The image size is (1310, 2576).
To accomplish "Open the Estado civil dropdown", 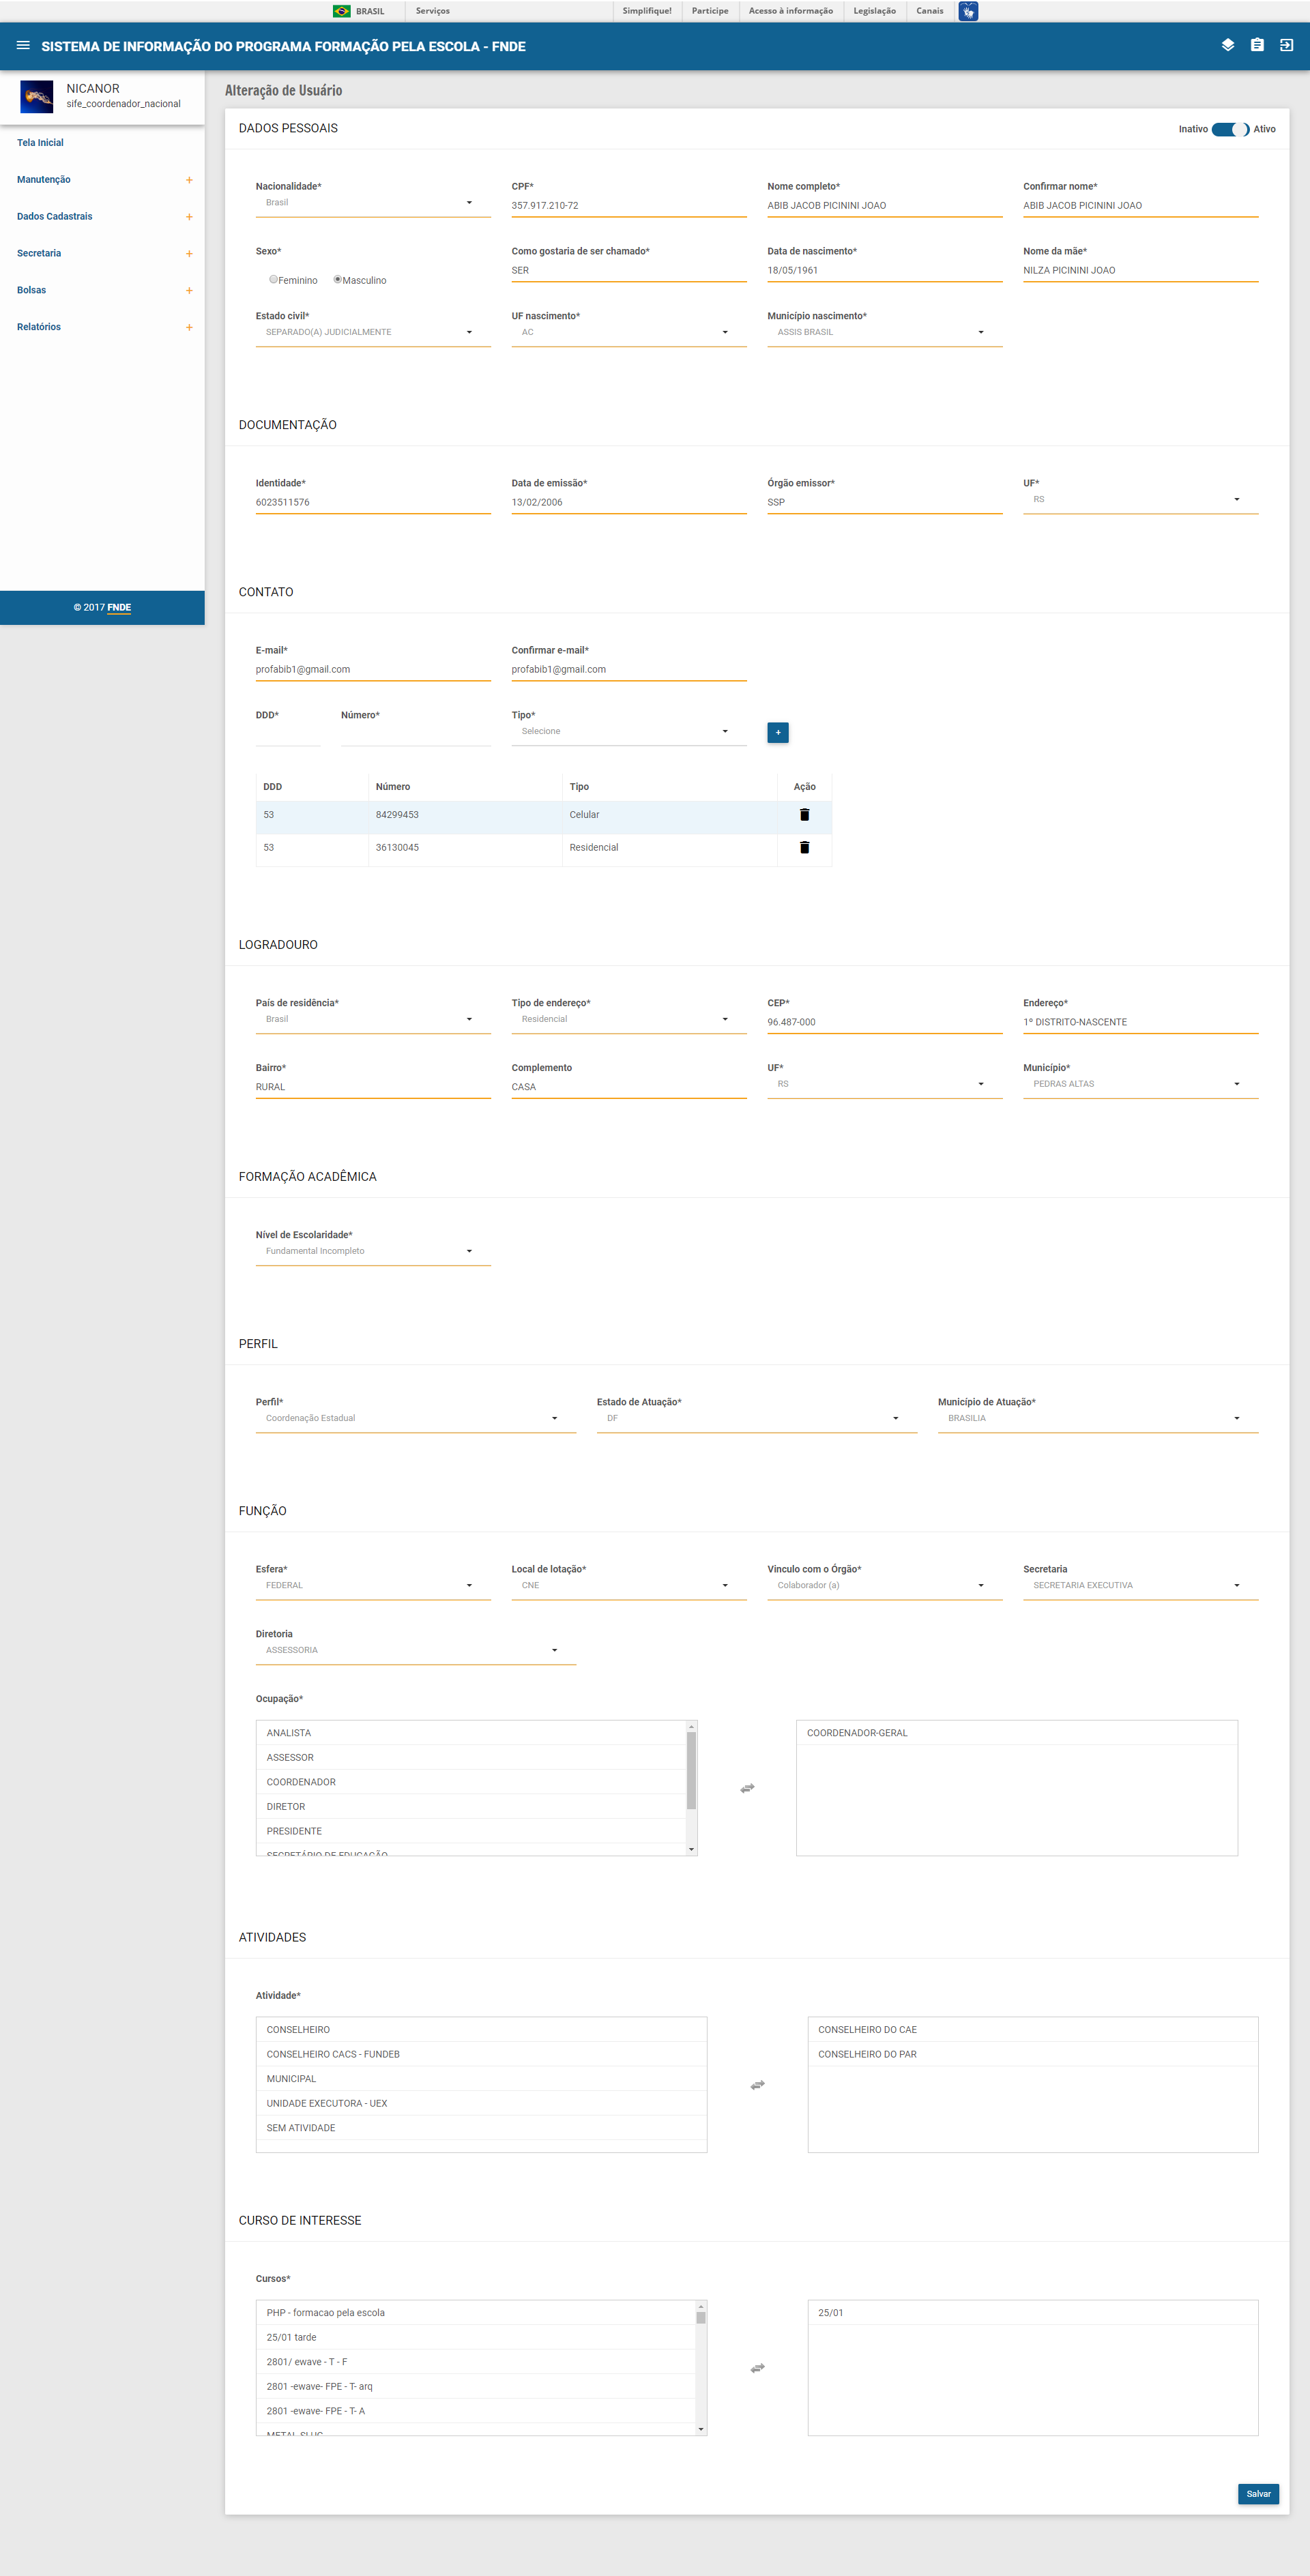I will coord(372,332).
